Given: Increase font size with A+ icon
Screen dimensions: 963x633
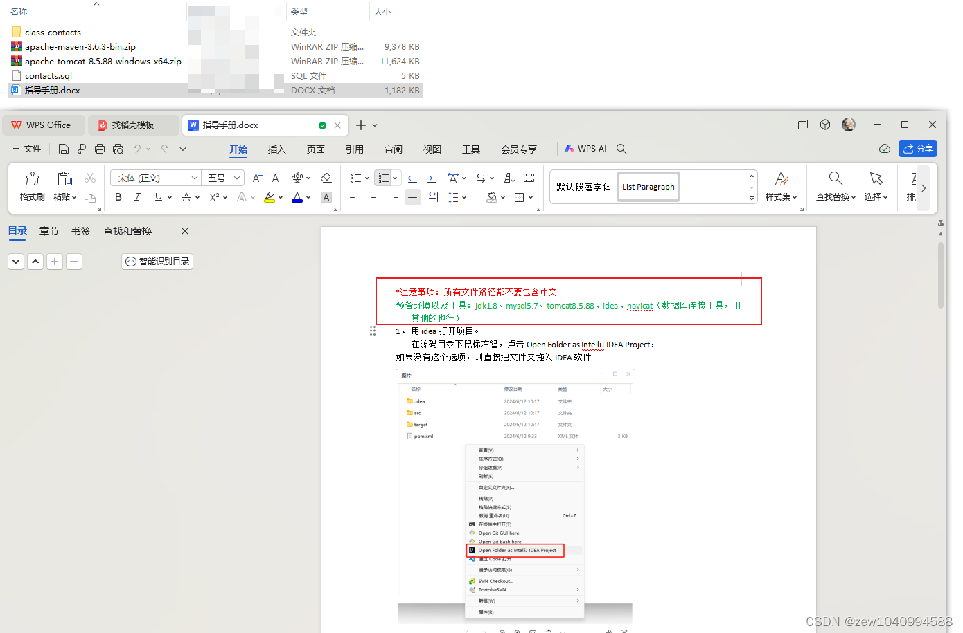Looking at the screenshot, I should click(x=257, y=178).
